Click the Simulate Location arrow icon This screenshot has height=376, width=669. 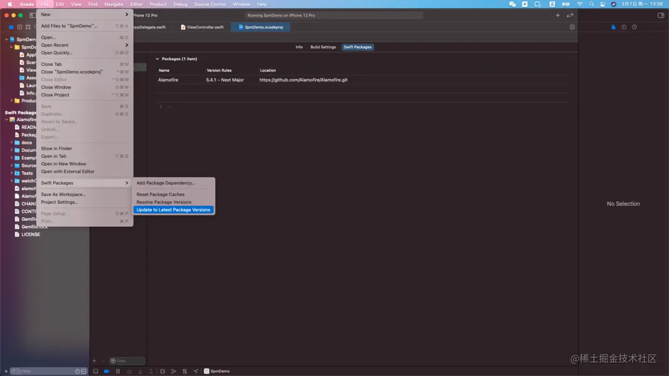[196, 371]
